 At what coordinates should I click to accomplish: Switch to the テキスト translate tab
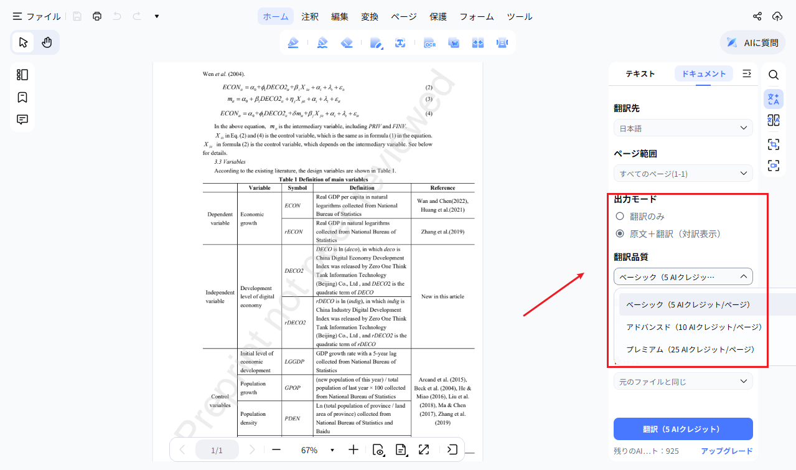click(640, 74)
